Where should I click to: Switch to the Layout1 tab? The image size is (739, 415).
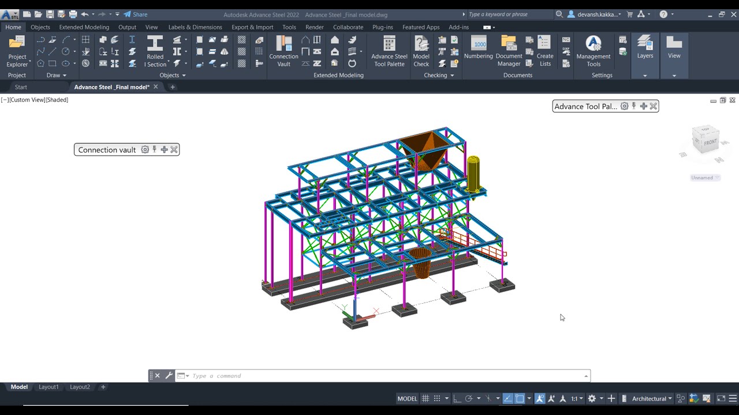click(48, 387)
